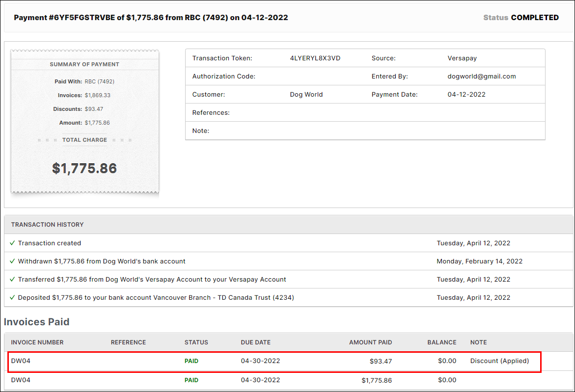Click the 'Note:' label in details table

(201, 131)
